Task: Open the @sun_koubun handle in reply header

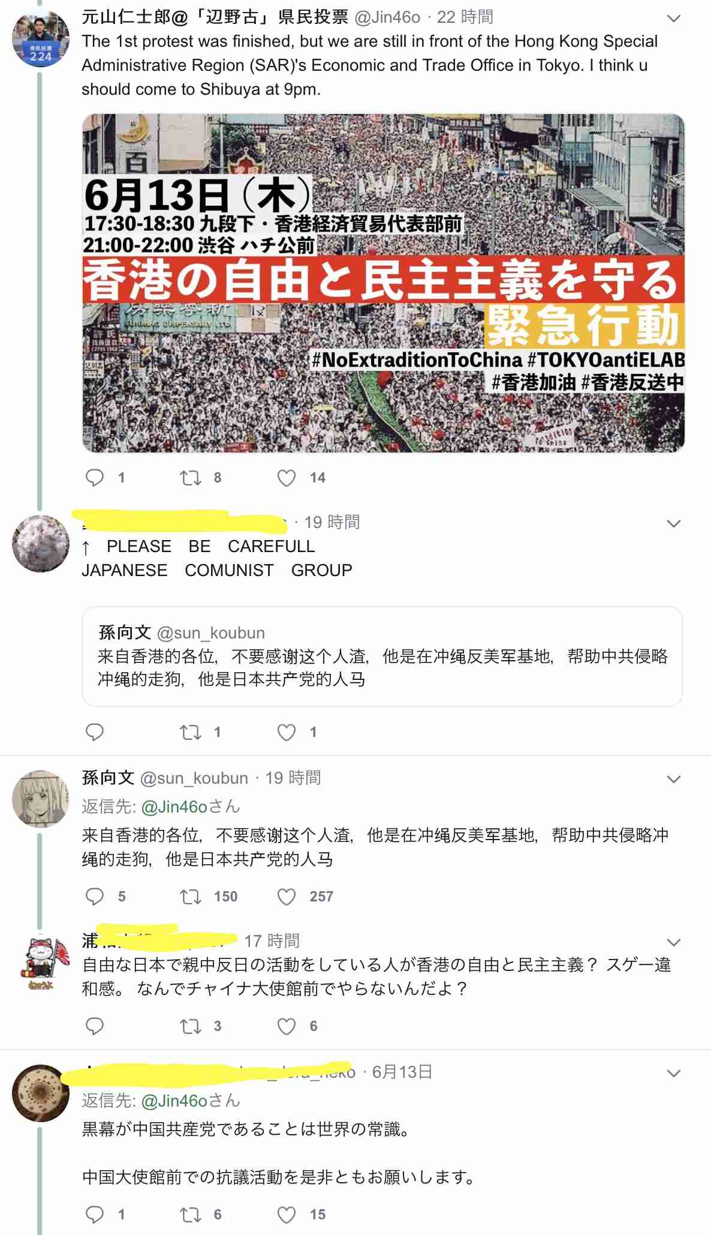Action: click(194, 778)
